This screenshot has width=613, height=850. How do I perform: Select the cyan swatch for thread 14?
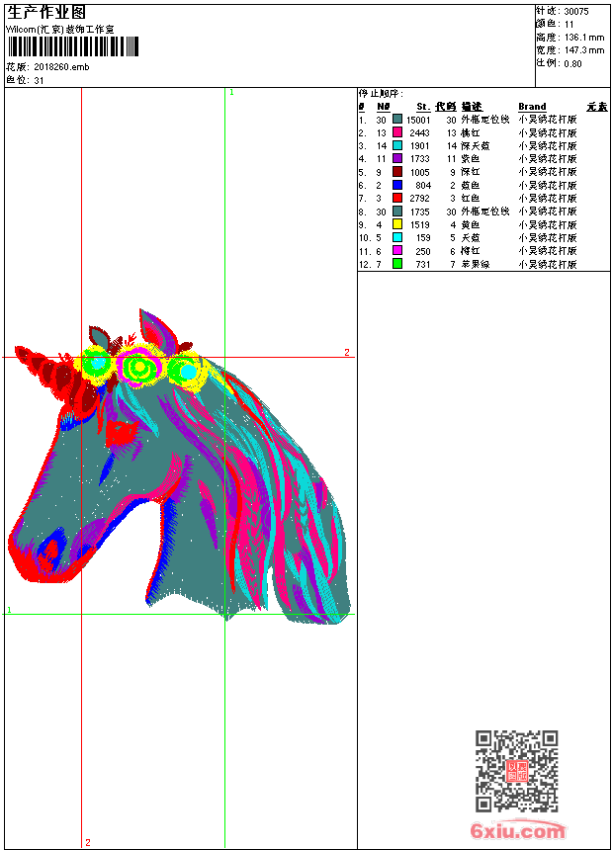(397, 145)
